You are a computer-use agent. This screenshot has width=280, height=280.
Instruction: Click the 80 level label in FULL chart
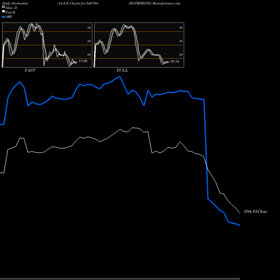pyautogui.click(x=181, y=27)
